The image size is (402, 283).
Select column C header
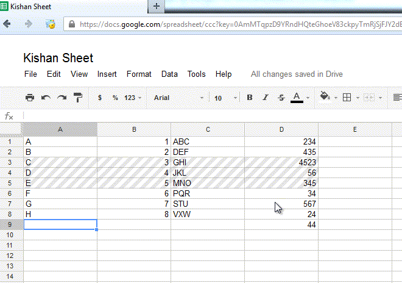tap(208, 129)
